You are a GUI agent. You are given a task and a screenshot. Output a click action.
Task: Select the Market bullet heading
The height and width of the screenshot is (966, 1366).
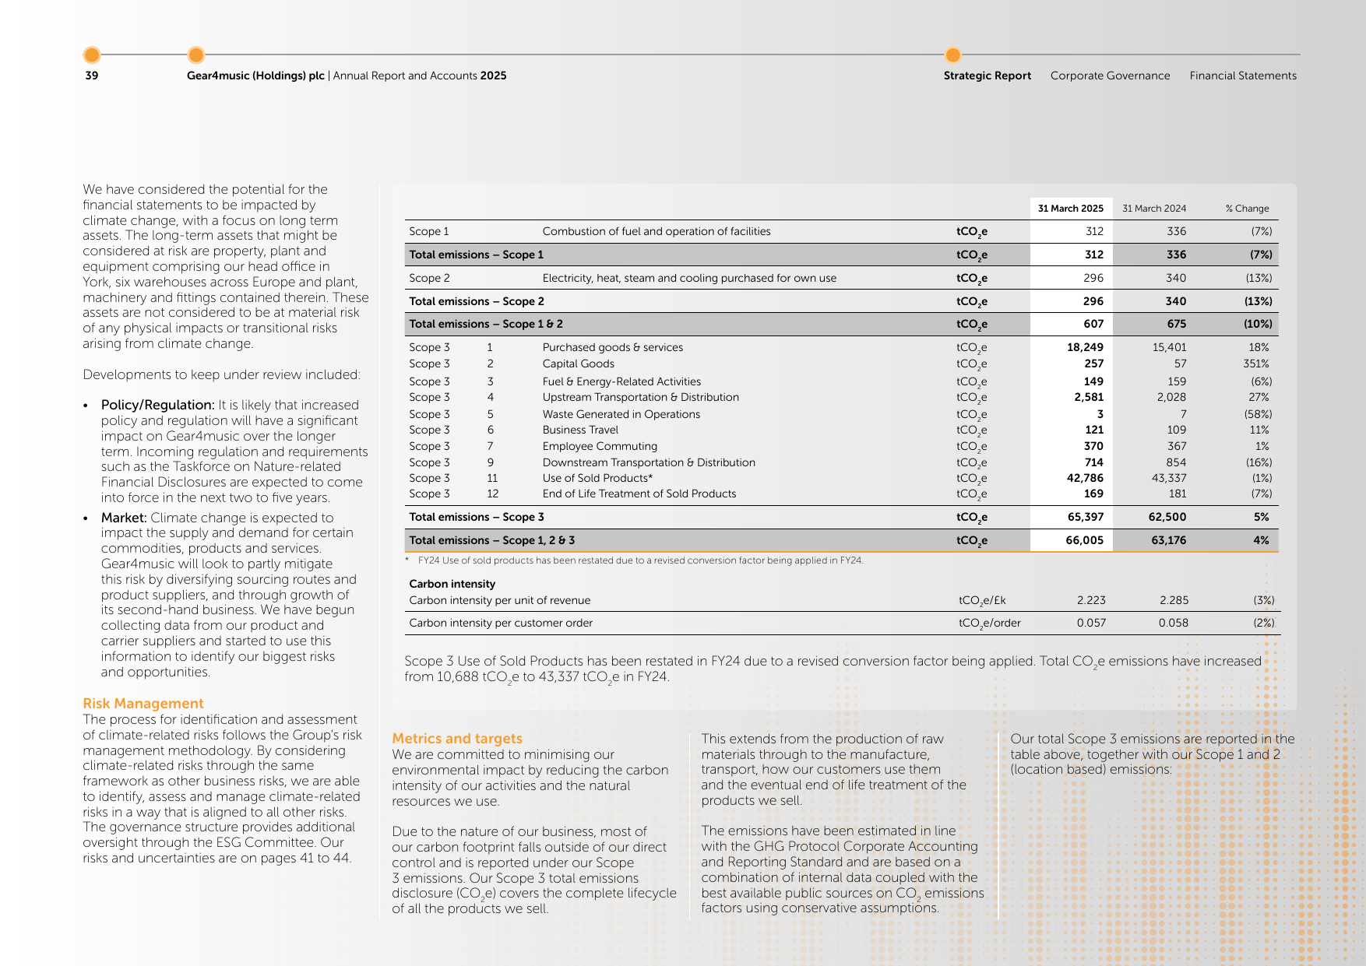pyautogui.click(x=124, y=518)
